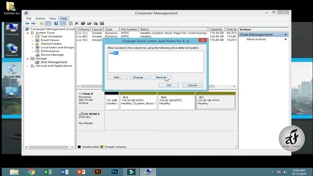Click the Add... button in dialog
This screenshot has height=176, width=313.
coord(117,77)
